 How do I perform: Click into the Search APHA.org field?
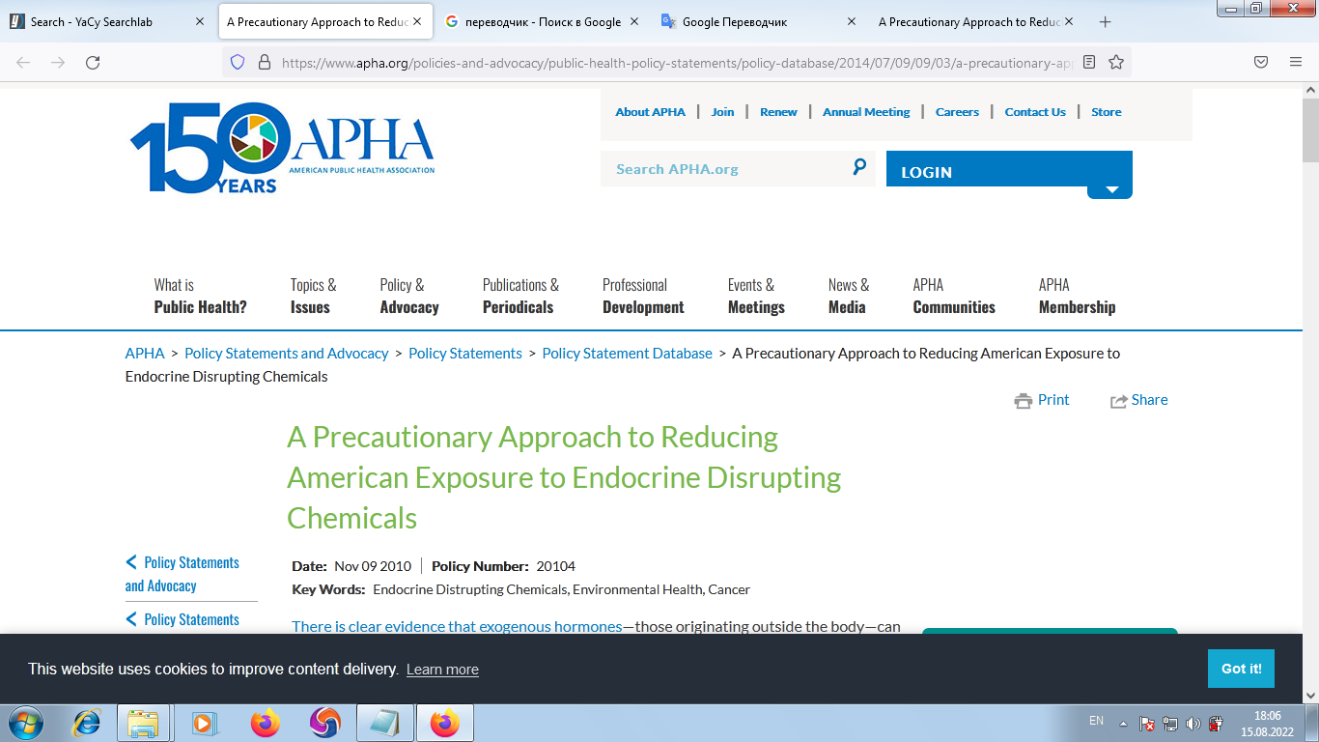(724, 169)
